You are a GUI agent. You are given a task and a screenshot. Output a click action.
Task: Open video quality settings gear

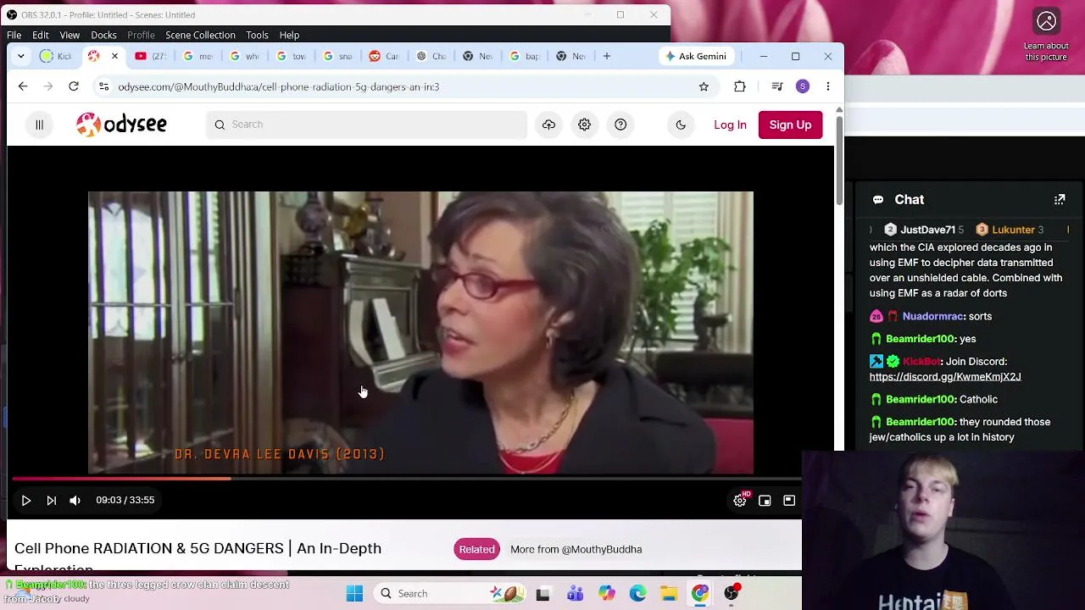coord(740,501)
